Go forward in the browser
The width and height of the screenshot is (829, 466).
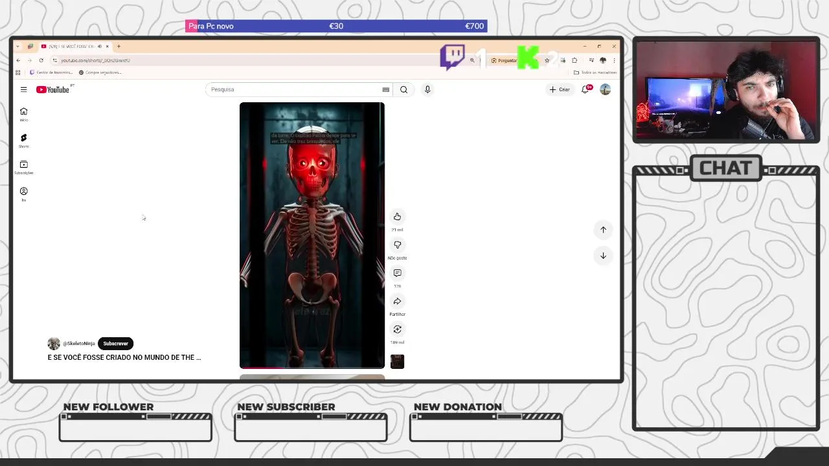29,60
